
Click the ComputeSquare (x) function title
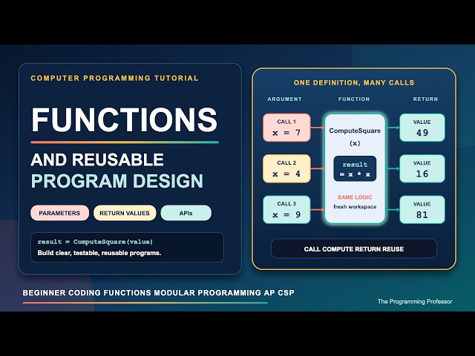tap(355, 136)
